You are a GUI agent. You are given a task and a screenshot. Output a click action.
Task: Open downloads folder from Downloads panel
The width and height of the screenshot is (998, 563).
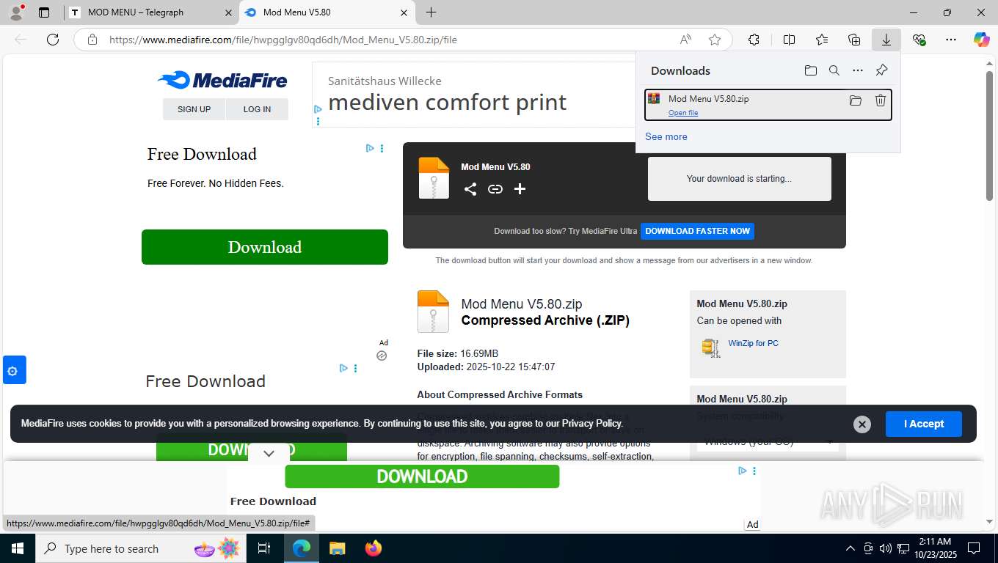point(810,70)
